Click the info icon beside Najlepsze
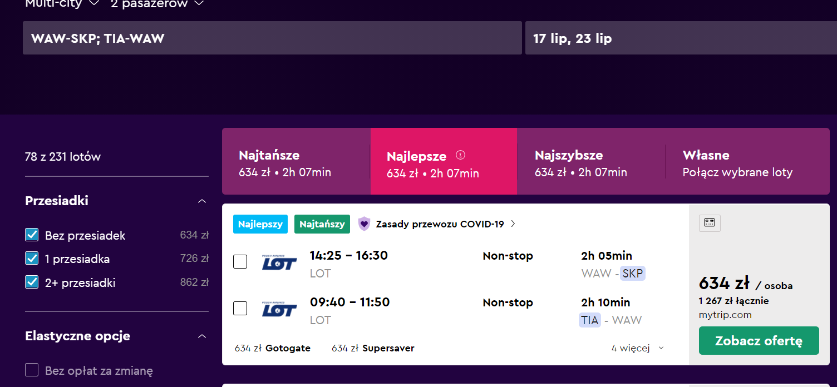This screenshot has height=387, width=837. pos(460,155)
